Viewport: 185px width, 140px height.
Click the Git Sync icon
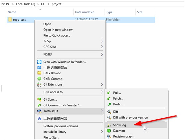pyautogui.click(x=39, y=100)
